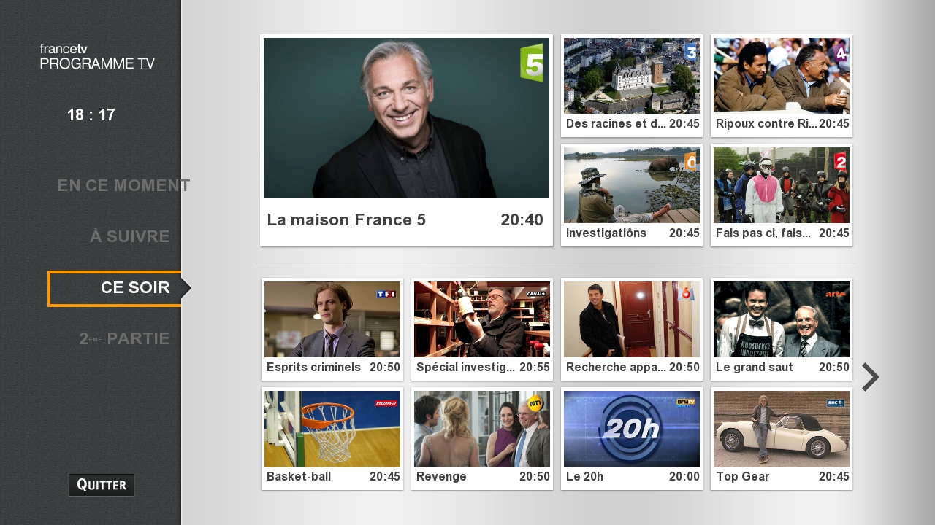Image resolution: width=935 pixels, height=525 pixels.
Task: Select the EN CE MOMENT menu item
Action: [123, 185]
